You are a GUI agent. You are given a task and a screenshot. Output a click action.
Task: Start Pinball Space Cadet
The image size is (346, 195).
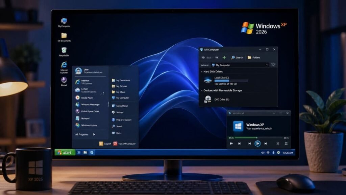(90, 111)
